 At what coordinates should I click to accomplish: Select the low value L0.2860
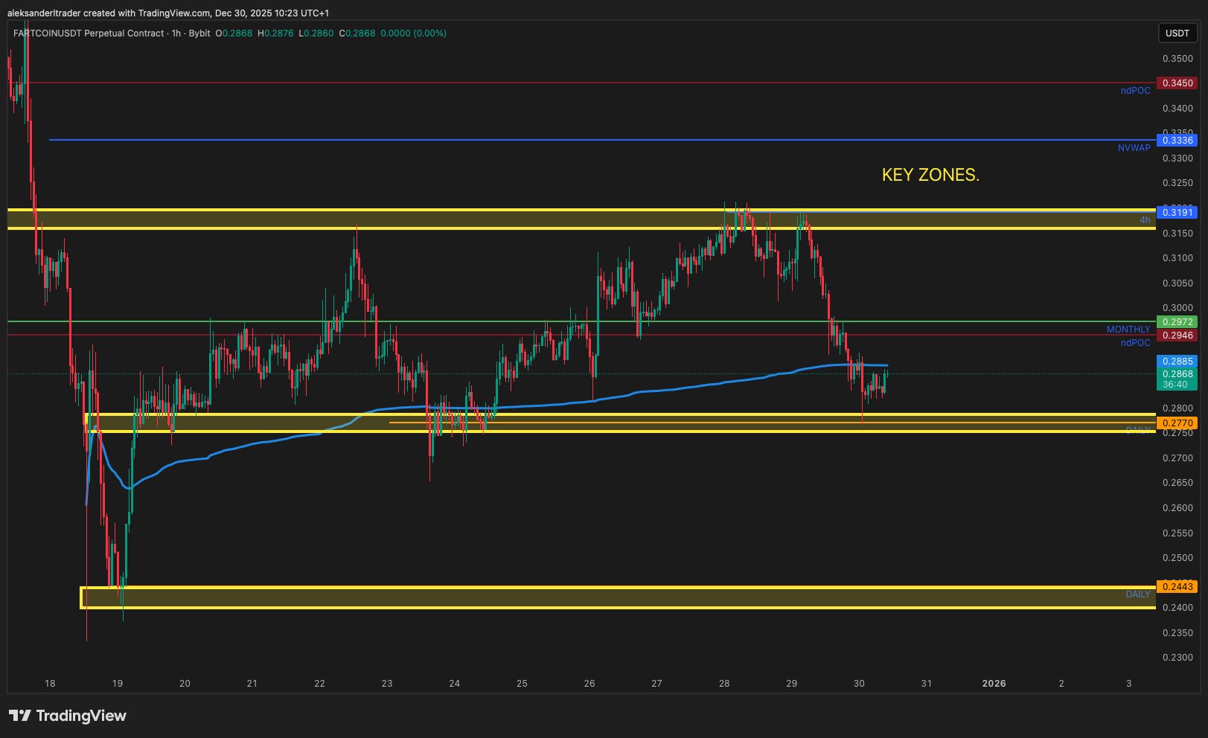pyautogui.click(x=316, y=33)
